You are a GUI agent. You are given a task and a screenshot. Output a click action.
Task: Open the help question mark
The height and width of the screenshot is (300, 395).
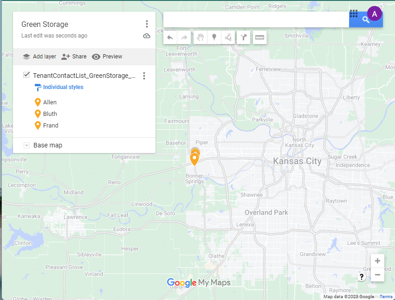click(362, 277)
